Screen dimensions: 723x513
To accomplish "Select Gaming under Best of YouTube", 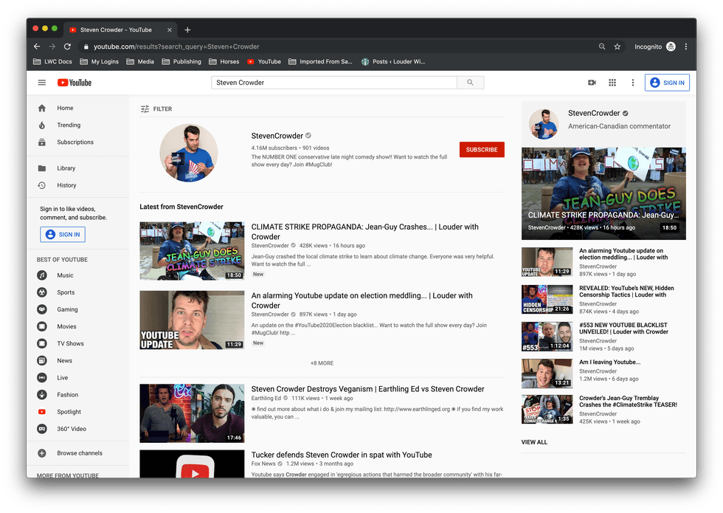I will tap(67, 310).
